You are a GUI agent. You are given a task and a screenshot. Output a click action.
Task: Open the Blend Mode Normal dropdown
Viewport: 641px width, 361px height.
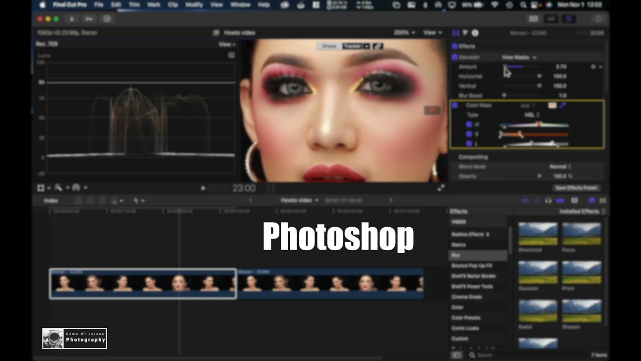point(560,166)
